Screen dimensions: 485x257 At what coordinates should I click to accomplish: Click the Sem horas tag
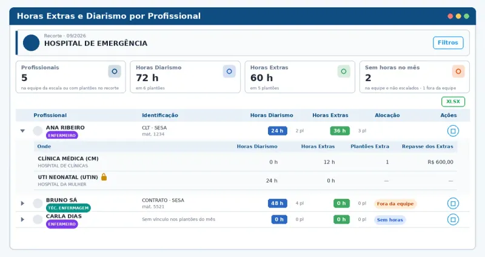390,220
